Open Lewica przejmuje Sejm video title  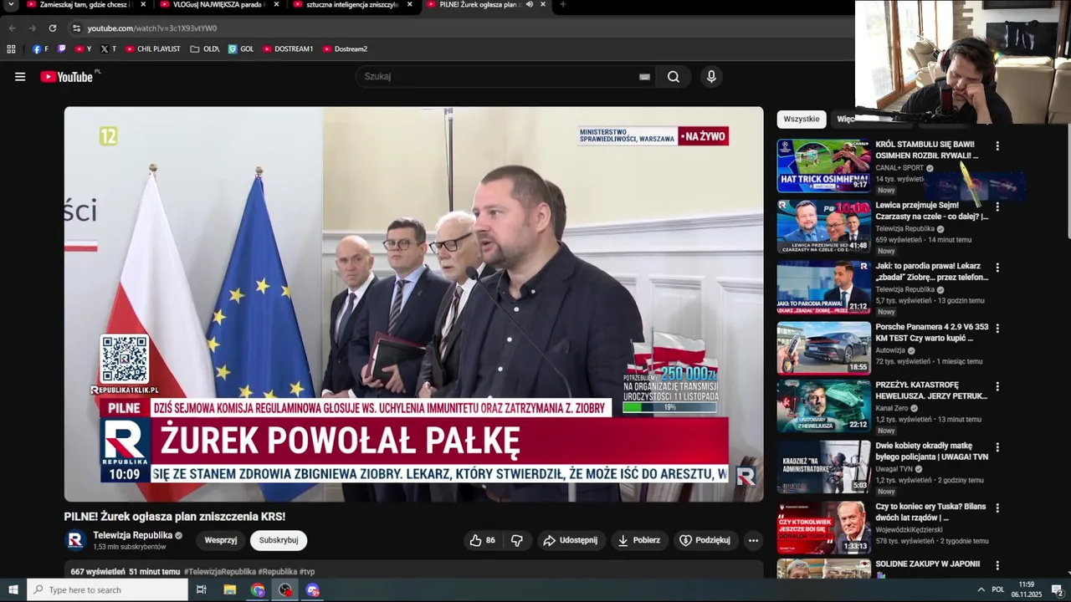(x=931, y=211)
